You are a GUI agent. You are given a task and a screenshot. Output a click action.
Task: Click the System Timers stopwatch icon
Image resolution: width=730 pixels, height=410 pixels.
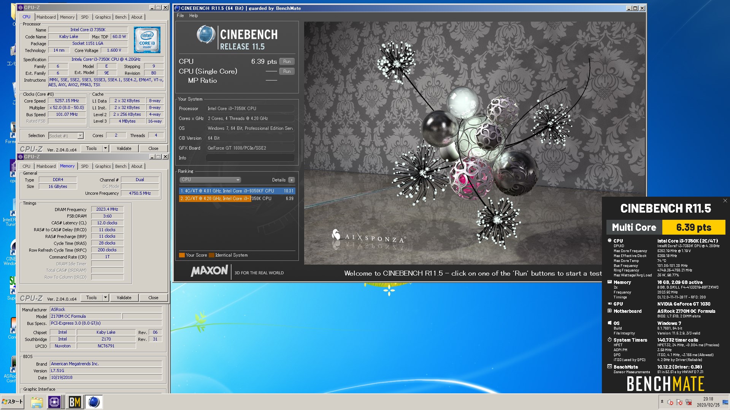coord(609,340)
